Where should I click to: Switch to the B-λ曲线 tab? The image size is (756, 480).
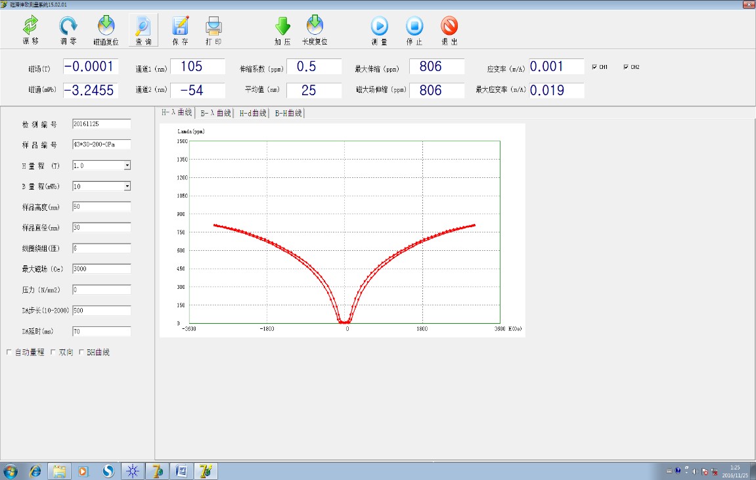216,113
